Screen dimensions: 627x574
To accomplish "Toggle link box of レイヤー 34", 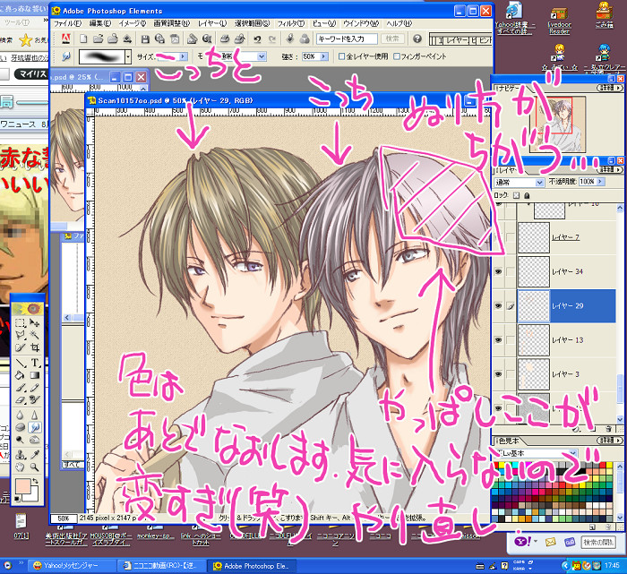I will pyautogui.click(x=511, y=271).
